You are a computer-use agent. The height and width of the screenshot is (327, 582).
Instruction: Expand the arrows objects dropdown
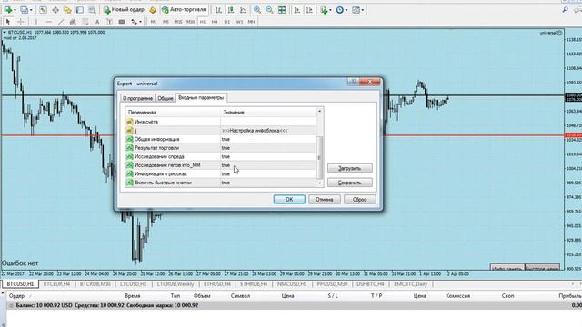coord(140,22)
